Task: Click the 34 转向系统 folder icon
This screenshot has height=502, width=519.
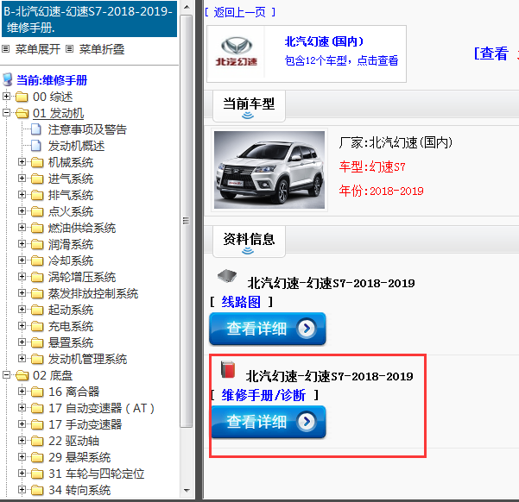Action: coord(37,490)
